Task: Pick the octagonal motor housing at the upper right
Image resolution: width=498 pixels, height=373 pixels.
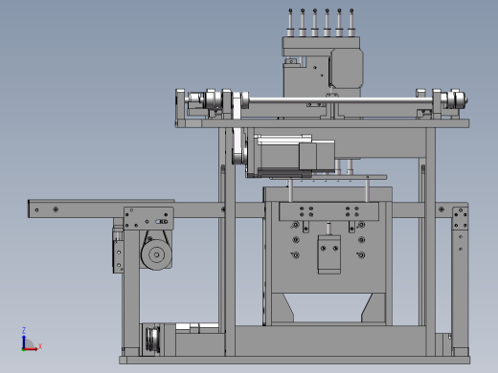Action: point(347,68)
